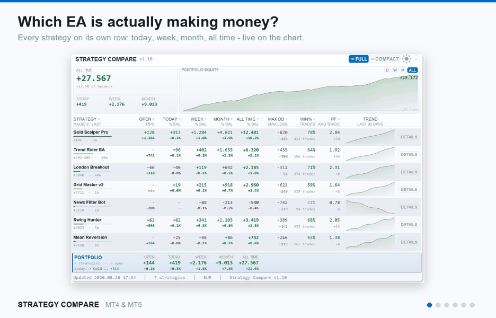Click Mean Reversion today value -25
This screenshot has width=496, height=318.
coord(176,237)
